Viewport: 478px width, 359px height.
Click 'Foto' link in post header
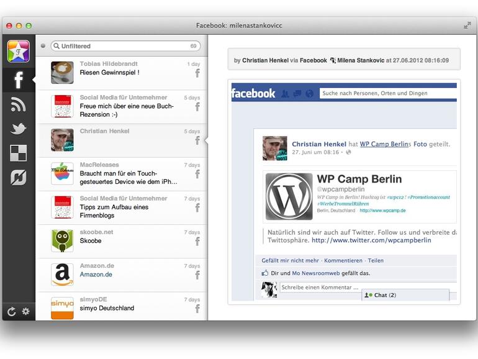pos(420,144)
